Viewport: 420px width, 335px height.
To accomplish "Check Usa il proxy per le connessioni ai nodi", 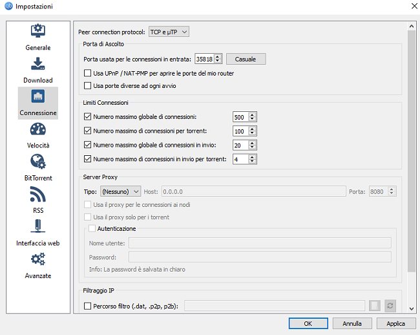I will coord(87,204).
